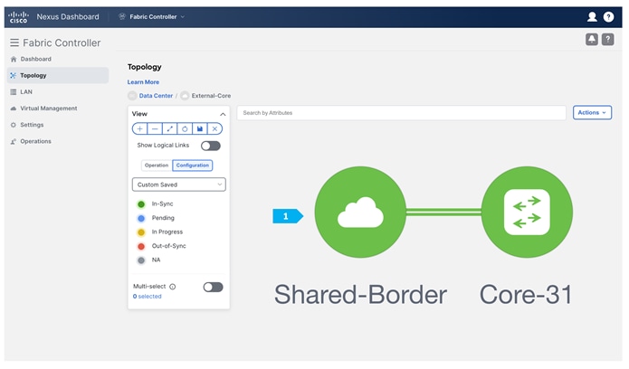Viewport: 629px width, 369px height.
Task: Click the square help question mark icon
Action: [x=608, y=39]
